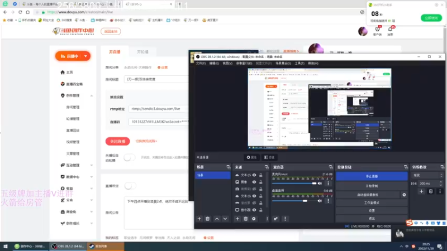Open the orange 直播中 dropdown button
This screenshot has height=251, width=447.
(x=73, y=56)
